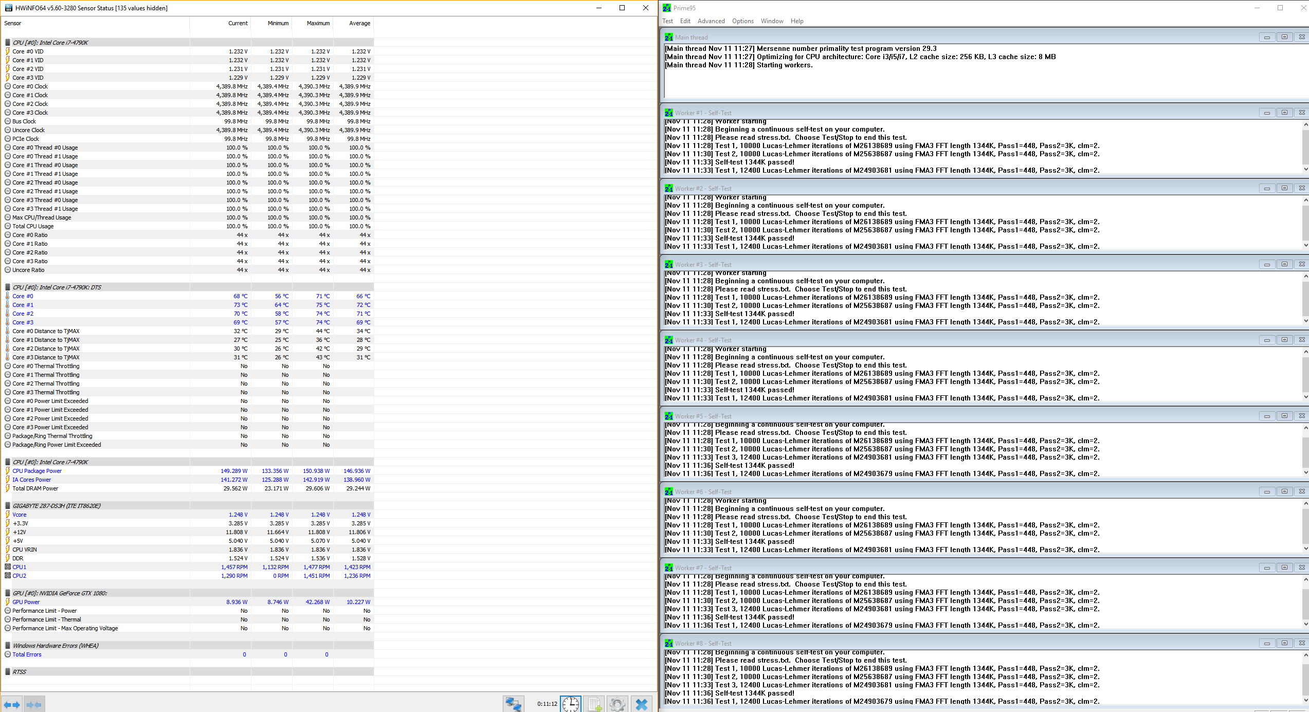This screenshot has height=712, width=1309.
Task: Click the Prime95 Worker #1 window icon
Action: [x=668, y=113]
